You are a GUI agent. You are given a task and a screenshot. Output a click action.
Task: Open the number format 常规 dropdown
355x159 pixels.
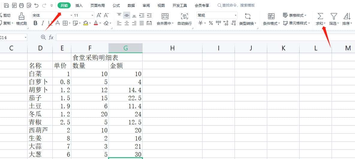235,15
